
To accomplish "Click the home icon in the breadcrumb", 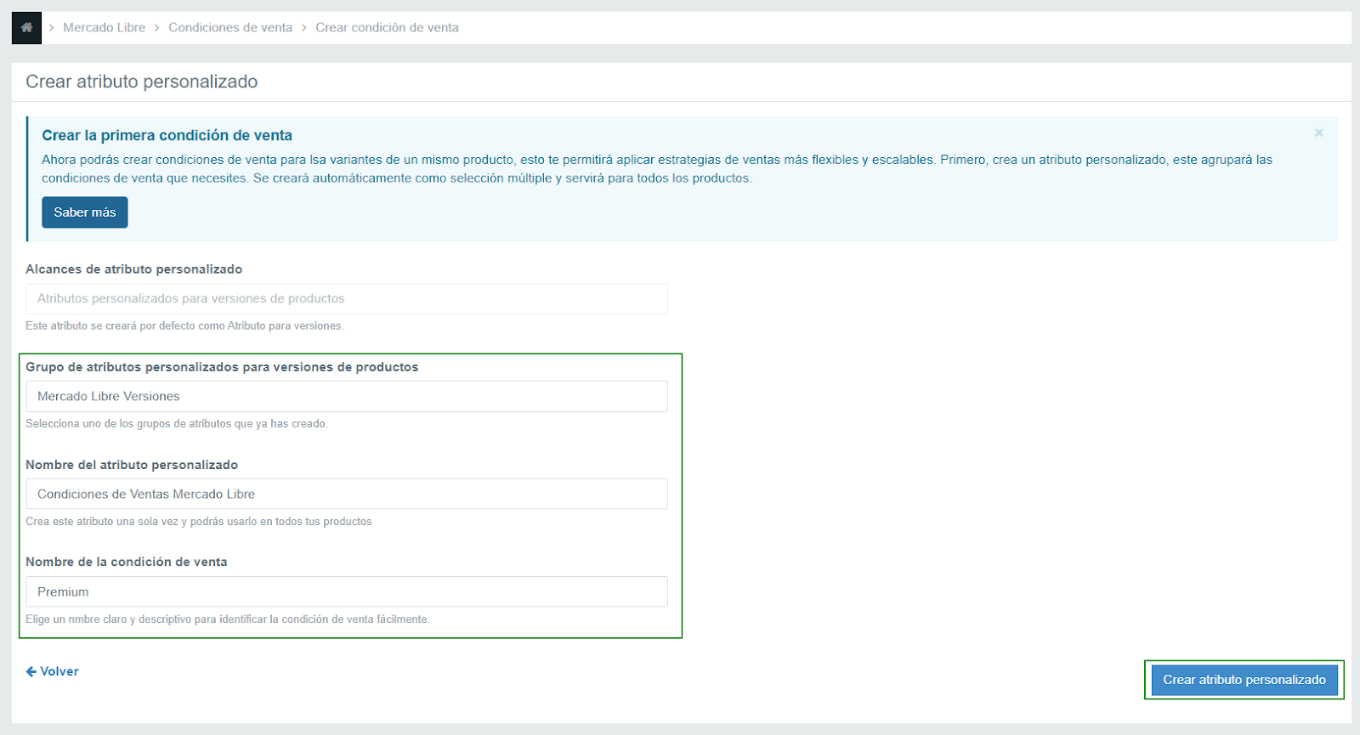I will (x=26, y=27).
